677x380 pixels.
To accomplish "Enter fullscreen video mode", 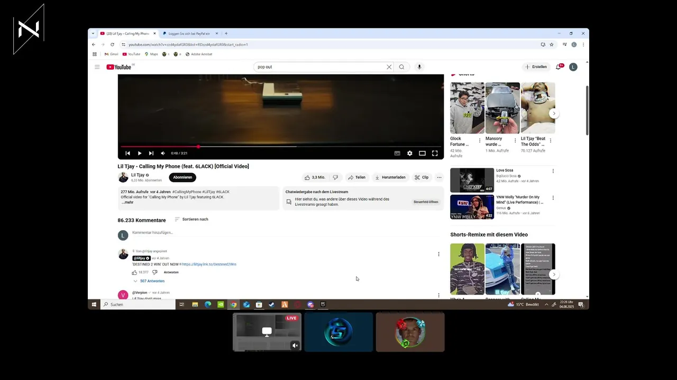I will point(435,153).
